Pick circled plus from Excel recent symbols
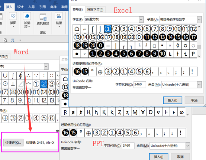Screen dimensions: 206x160 (100, 72)
